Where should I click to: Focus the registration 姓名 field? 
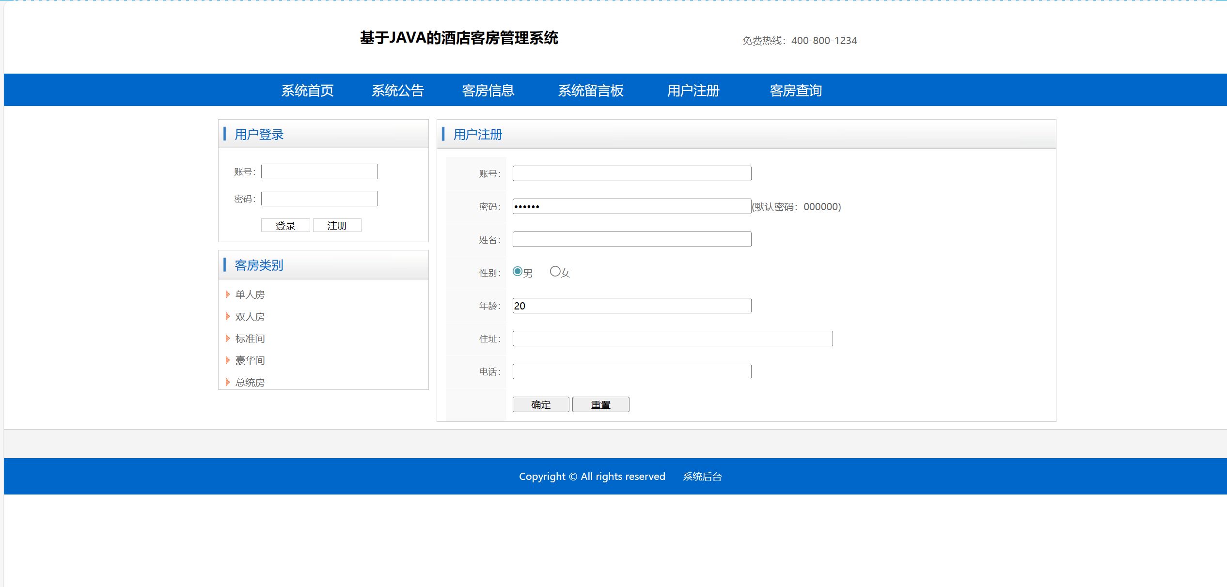point(632,239)
